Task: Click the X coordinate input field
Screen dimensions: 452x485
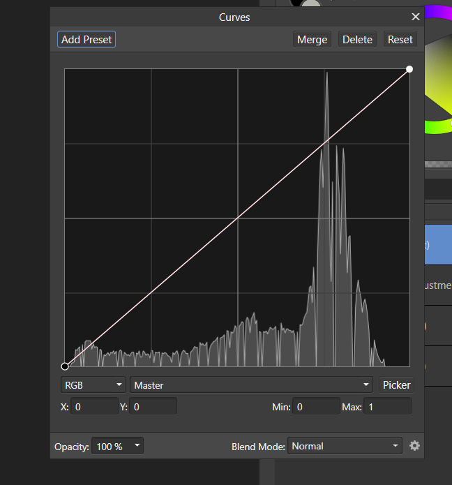Action: [x=94, y=406]
